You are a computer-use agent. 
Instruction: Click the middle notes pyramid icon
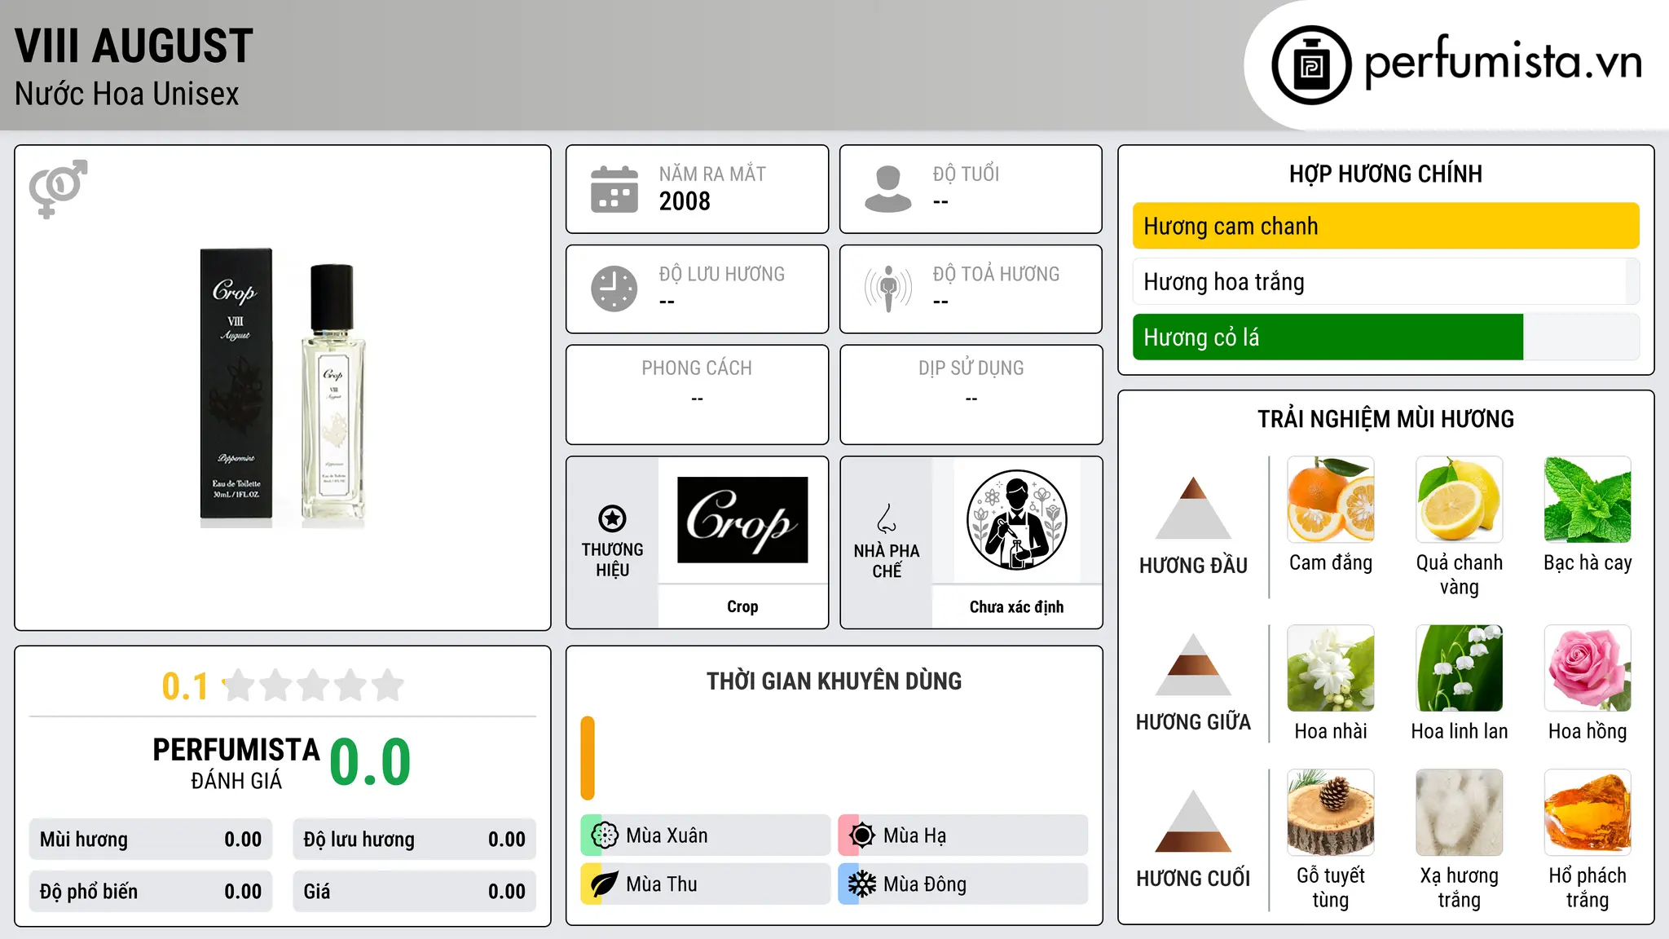(1193, 664)
